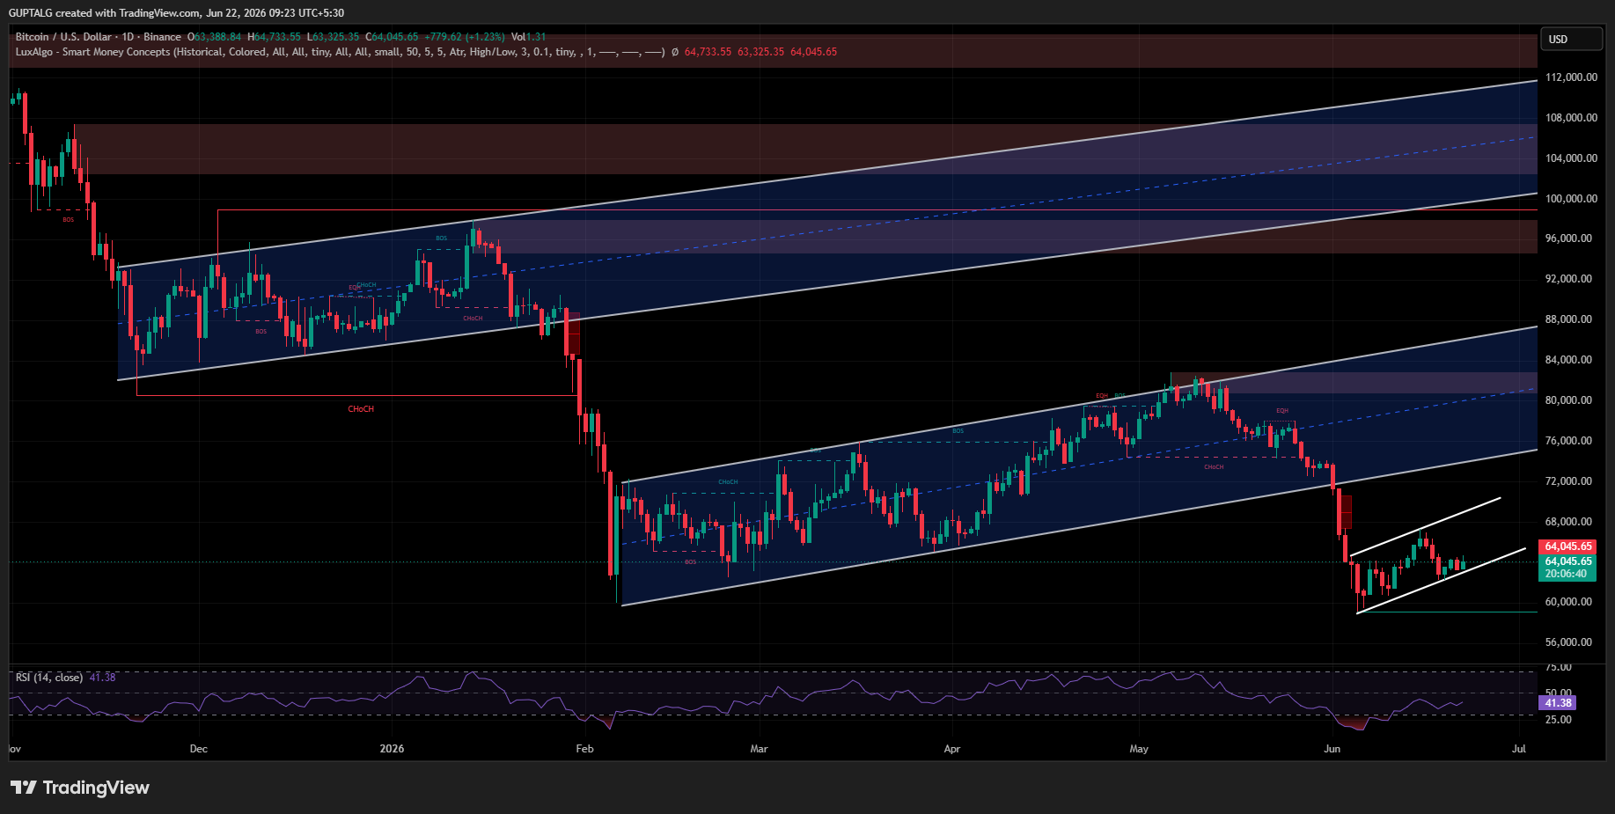Image resolution: width=1615 pixels, height=814 pixels.
Task: Open the LuxAlgo Smart Money Concepts indicator legend
Action: pyautogui.click(x=339, y=52)
